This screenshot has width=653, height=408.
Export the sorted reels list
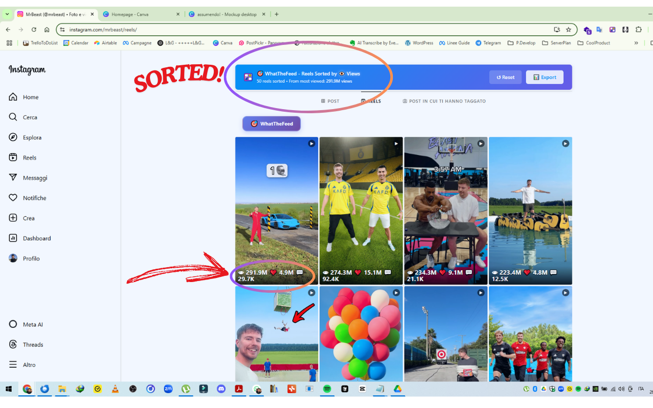coord(545,78)
